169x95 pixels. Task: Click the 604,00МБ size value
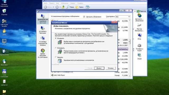(x=124, y=72)
